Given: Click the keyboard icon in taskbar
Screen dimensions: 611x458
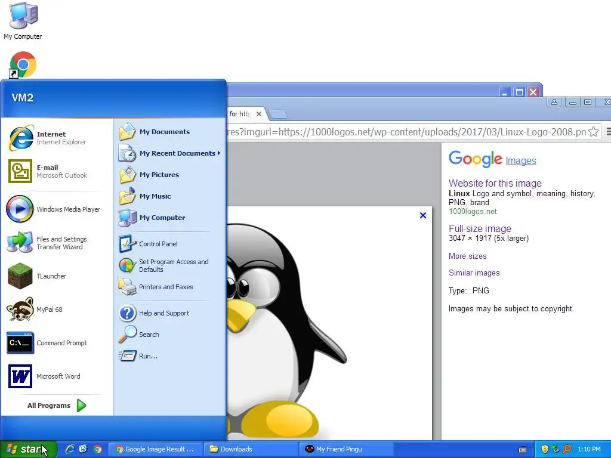Looking at the screenshot, I should click(523, 450).
